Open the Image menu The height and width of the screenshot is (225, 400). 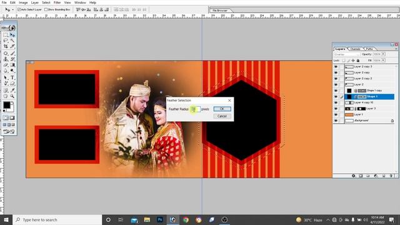23,2
